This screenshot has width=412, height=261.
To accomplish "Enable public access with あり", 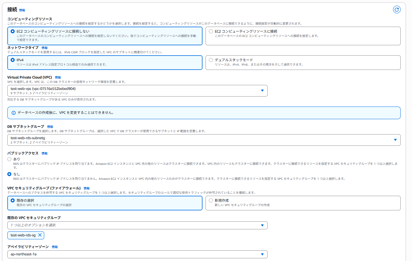I will click(9, 159).
